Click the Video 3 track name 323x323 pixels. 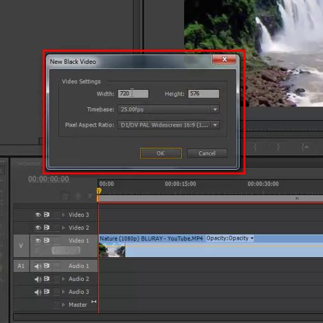point(79,214)
